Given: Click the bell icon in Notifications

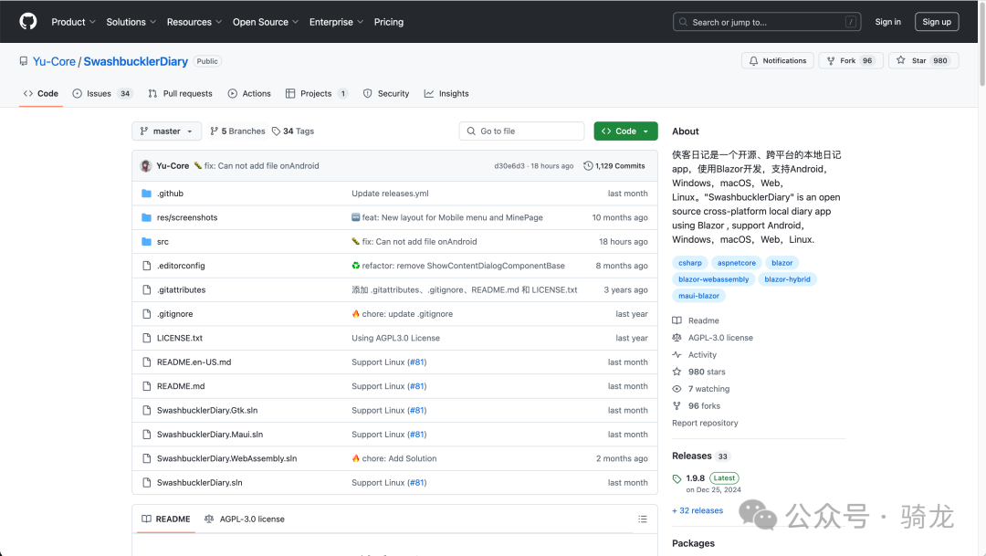Looking at the screenshot, I should pyautogui.click(x=753, y=60).
